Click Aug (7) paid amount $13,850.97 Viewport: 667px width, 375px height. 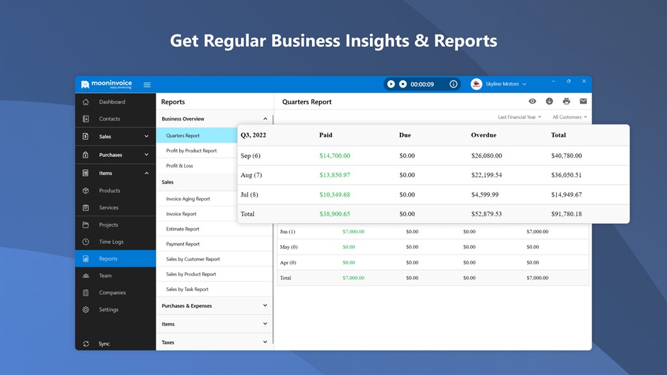pyautogui.click(x=335, y=174)
